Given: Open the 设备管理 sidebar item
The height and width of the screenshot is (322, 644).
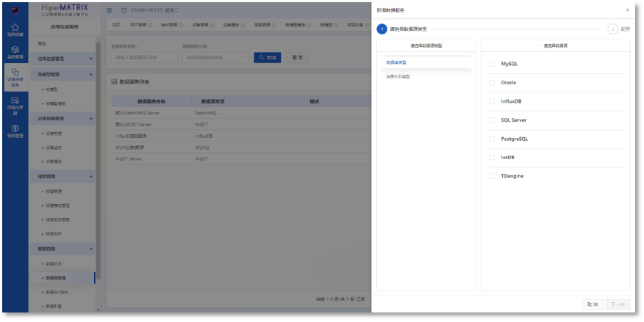Looking at the screenshot, I should [x=54, y=133].
